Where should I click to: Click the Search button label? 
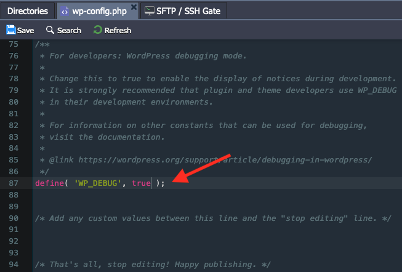[69, 31]
